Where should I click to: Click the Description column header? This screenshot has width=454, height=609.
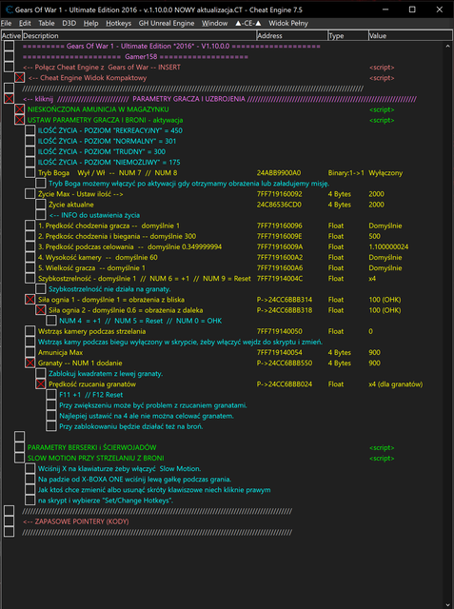[x=139, y=36]
